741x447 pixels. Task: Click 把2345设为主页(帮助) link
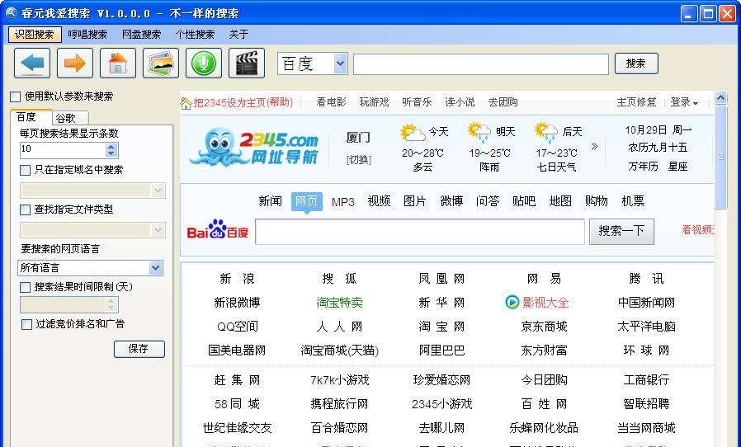click(x=243, y=102)
